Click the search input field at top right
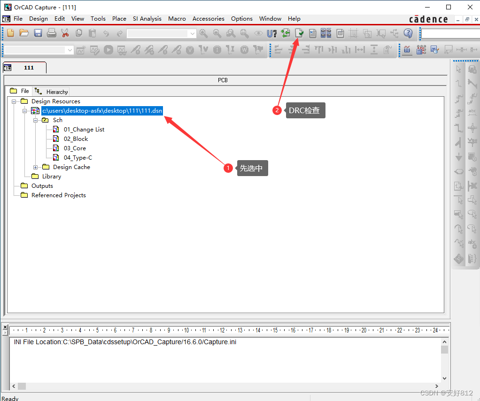 pos(450,33)
